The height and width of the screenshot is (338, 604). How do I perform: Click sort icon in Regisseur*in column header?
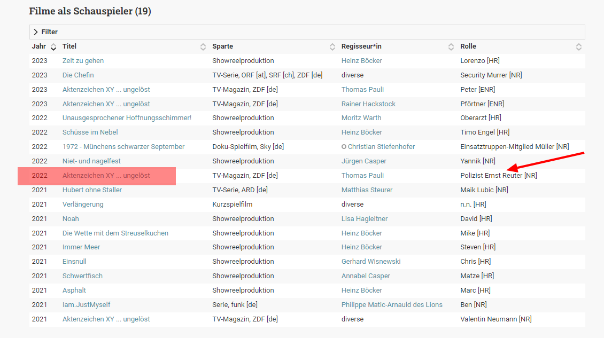coord(451,47)
